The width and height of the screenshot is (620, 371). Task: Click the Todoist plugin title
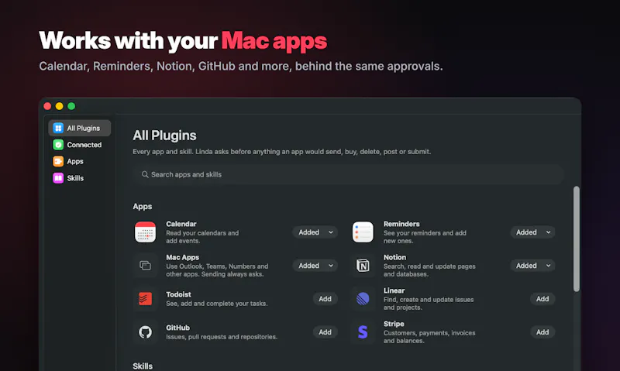tap(178, 294)
